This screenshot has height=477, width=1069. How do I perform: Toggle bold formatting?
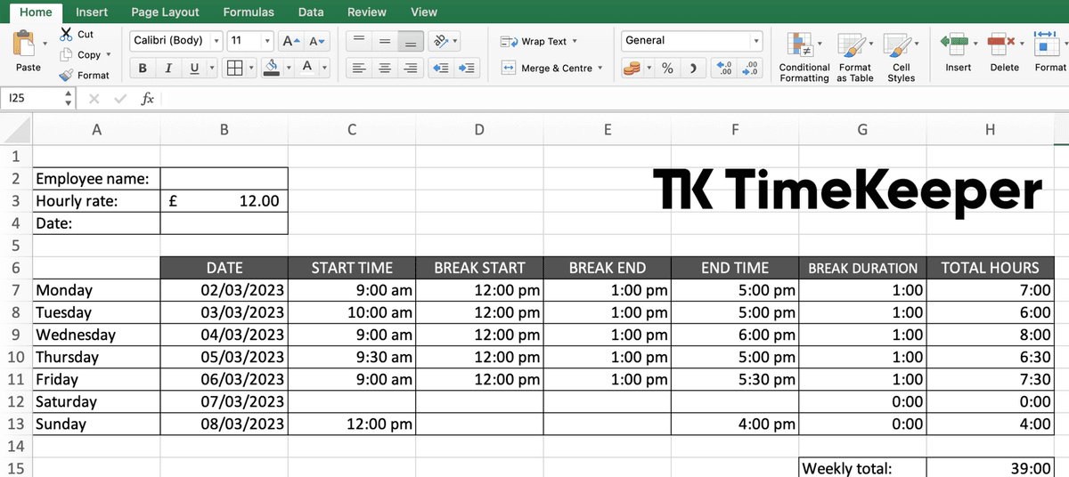click(x=143, y=69)
